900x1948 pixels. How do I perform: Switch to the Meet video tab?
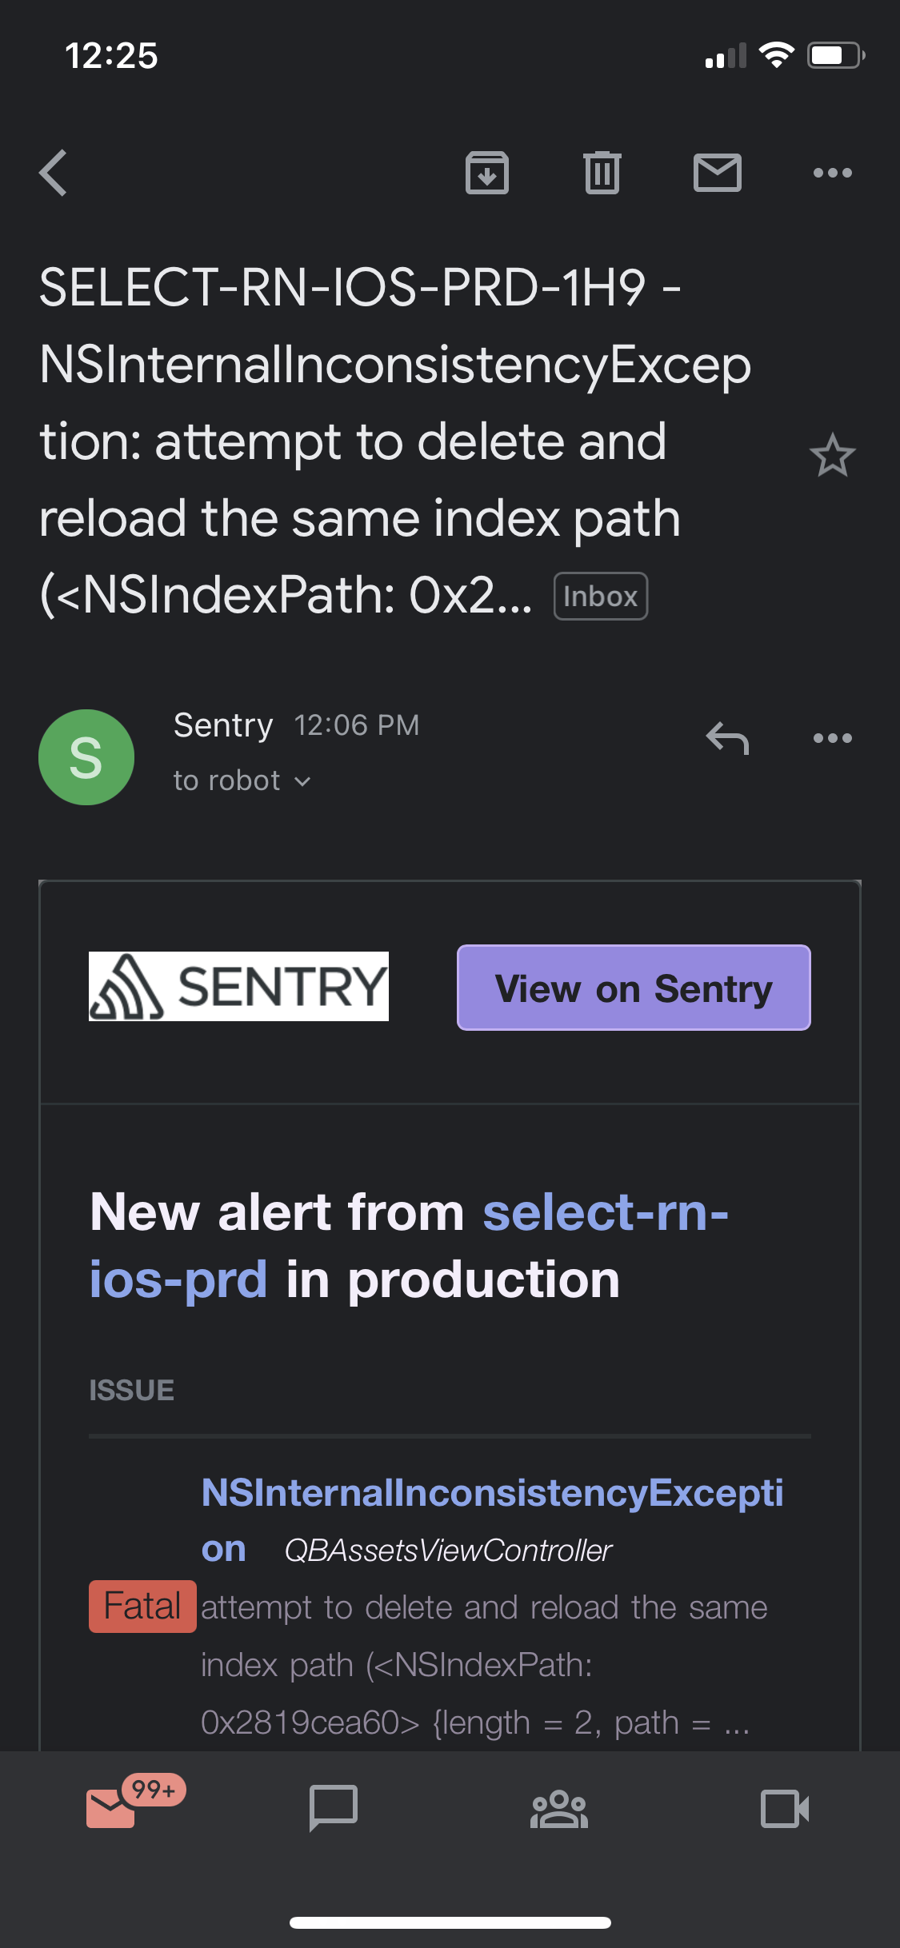[x=784, y=1809]
